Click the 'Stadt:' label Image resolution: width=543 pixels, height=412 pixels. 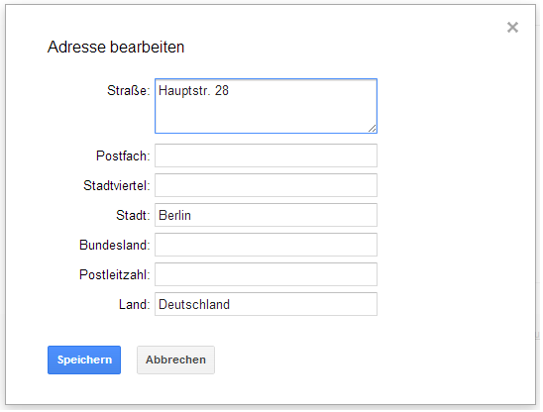pyautogui.click(x=133, y=215)
